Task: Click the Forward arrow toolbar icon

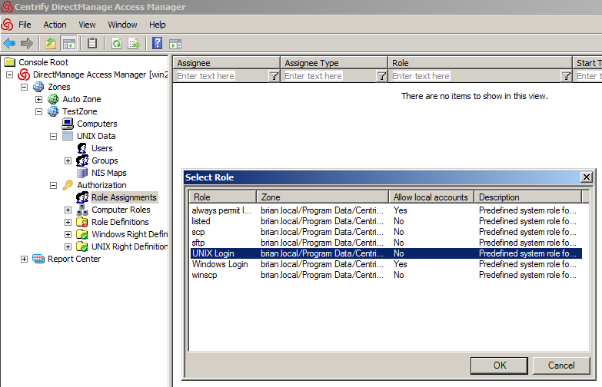Action: tap(26, 43)
